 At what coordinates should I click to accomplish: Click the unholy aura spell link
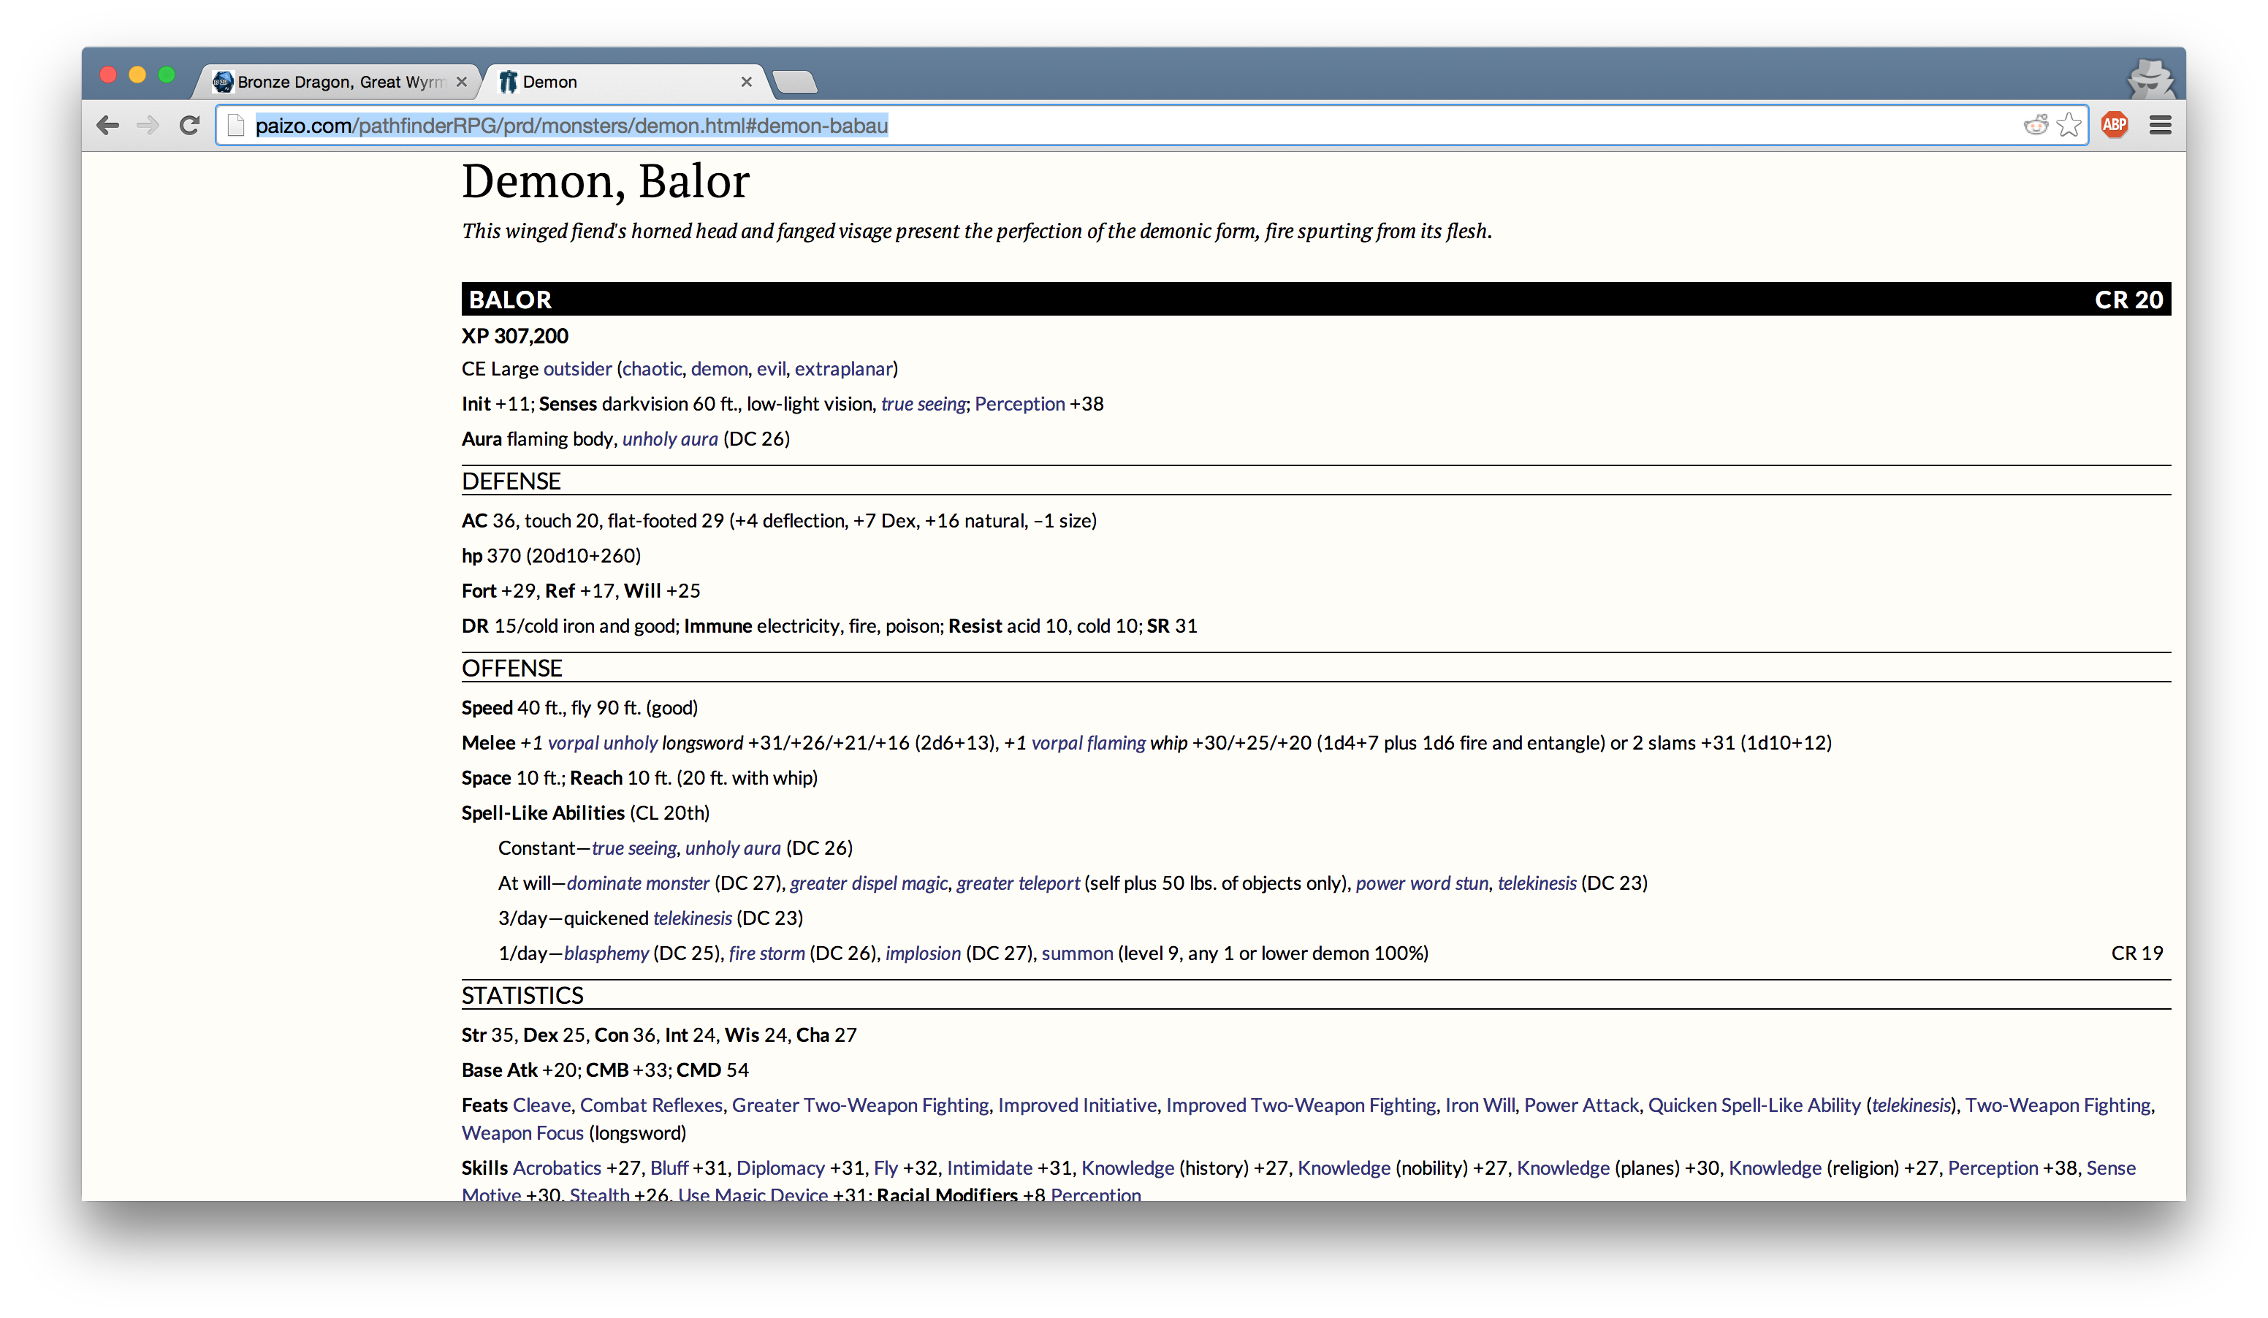click(670, 438)
